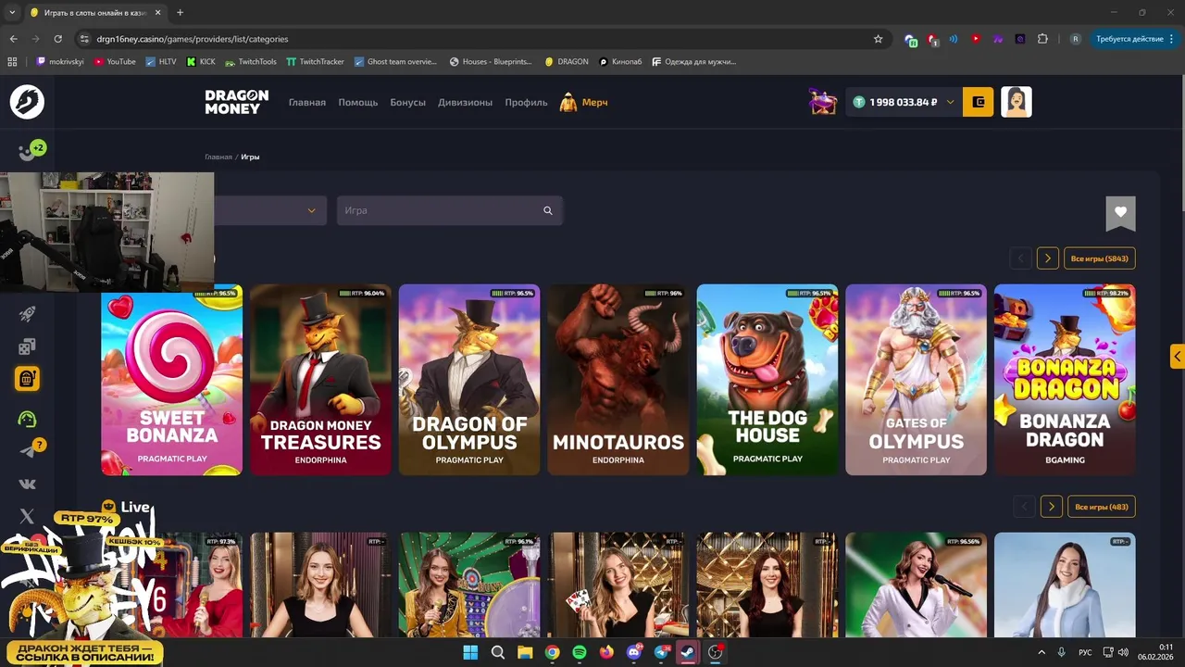Follow the Главная breadcrumb link
This screenshot has height=667, width=1185.
218,157
